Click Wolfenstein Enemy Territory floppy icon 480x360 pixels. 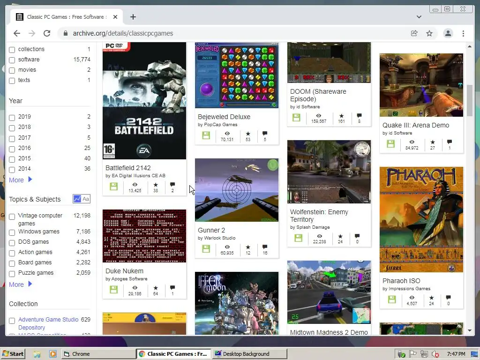[x=299, y=238]
